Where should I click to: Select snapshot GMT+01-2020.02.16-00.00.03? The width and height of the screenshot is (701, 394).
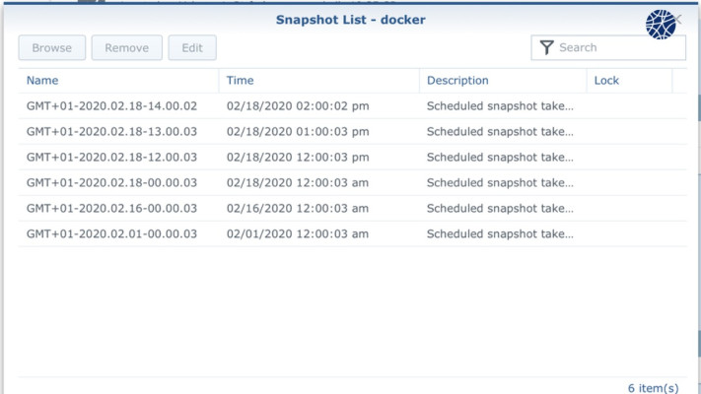pyautogui.click(x=111, y=209)
